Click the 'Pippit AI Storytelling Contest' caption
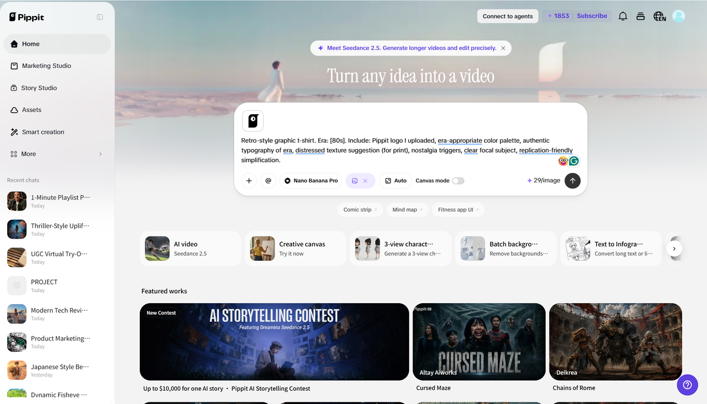Image resolution: width=707 pixels, height=404 pixels. [271, 389]
